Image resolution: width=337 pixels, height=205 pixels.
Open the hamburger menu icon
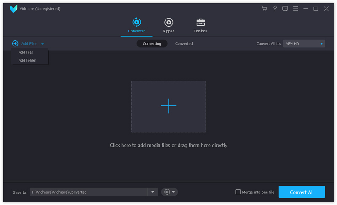pos(296,8)
